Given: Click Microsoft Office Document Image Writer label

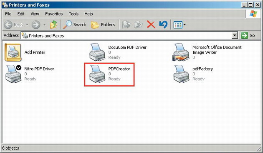Looking at the screenshot, I should click(x=217, y=50).
